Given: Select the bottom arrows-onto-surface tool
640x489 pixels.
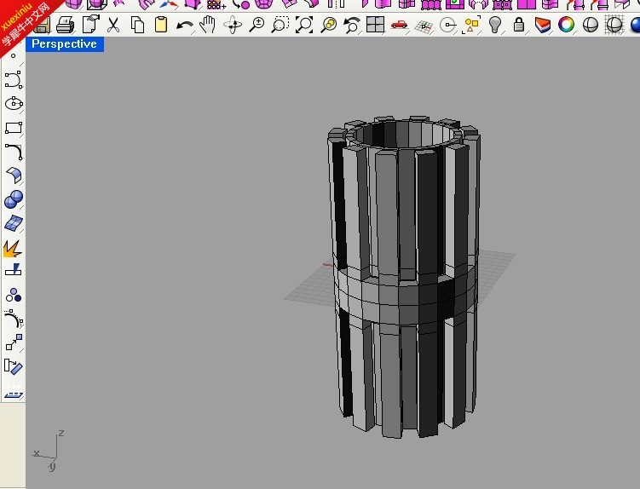Looking at the screenshot, I should [x=14, y=391].
